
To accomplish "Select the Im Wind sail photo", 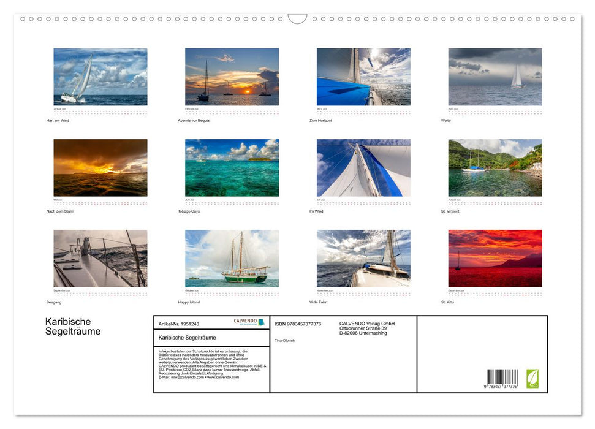I will pos(364,167).
